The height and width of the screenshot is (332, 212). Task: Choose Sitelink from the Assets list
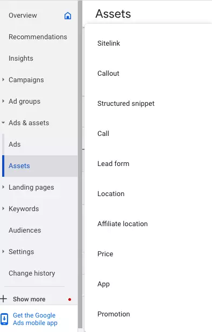click(x=109, y=43)
